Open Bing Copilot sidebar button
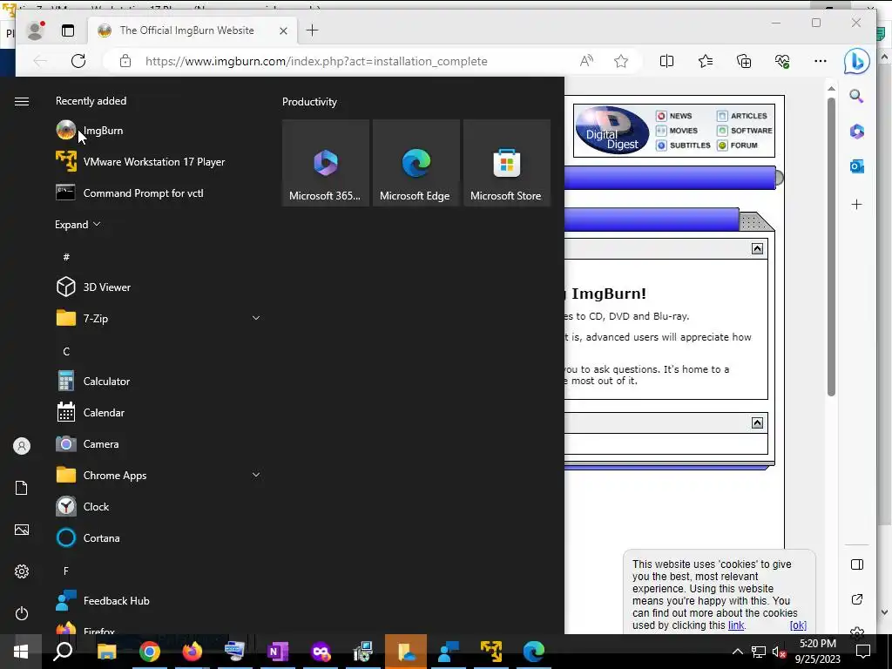This screenshot has width=892, height=669. tap(857, 62)
